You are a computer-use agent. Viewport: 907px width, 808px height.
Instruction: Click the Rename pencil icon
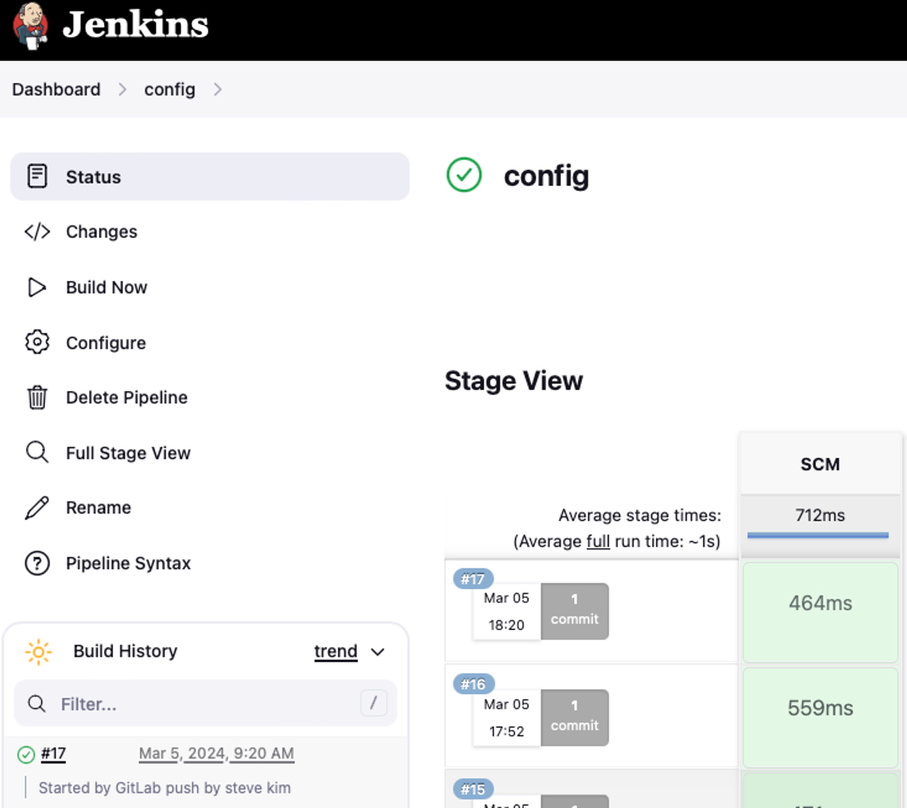(x=37, y=508)
